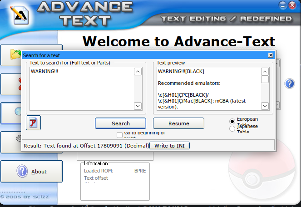Select Japanese Table radio option
The height and width of the screenshot is (207, 301).
click(x=232, y=128)
